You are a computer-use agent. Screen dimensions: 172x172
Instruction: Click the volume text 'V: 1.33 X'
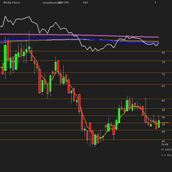tap(166, 150)
